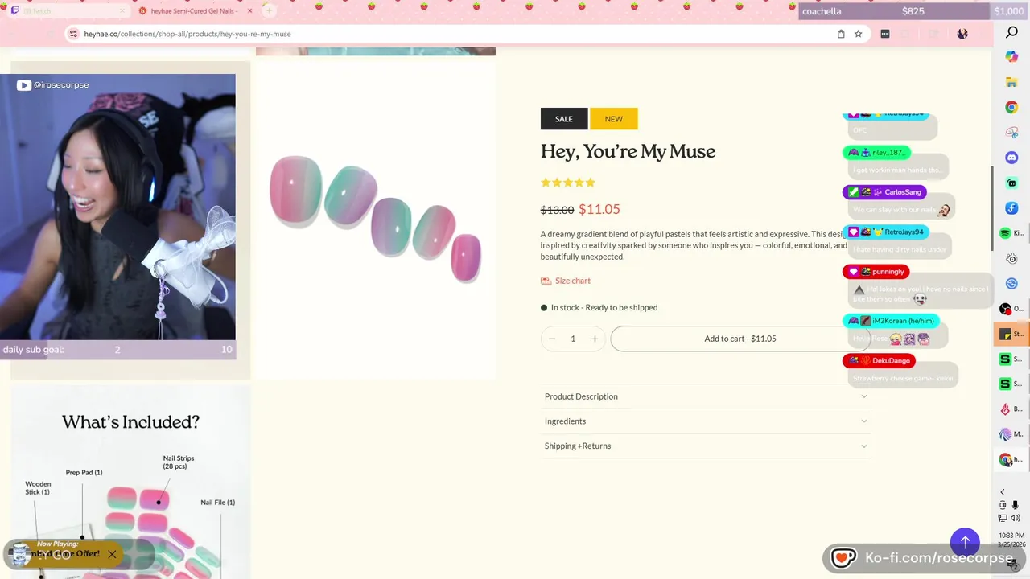Open the Size chart link

pos(572,281)
